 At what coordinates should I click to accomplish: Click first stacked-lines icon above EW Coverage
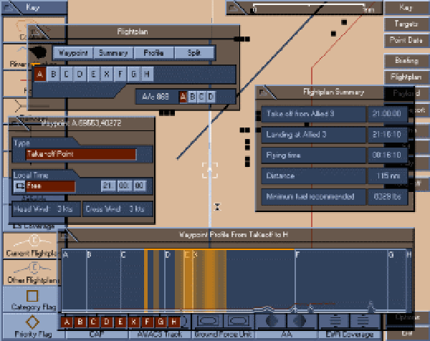click(x=335, y=321)
